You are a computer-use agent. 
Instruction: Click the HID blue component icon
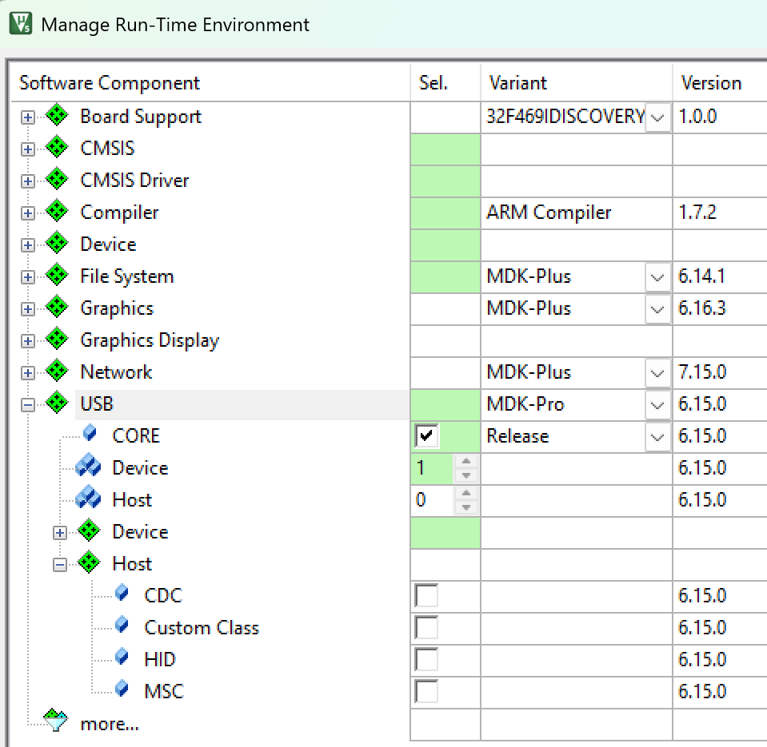[x=122, y=657]
